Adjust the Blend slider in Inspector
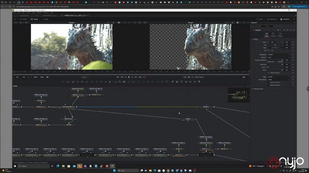The width and height of the screenshot is (309, 173). click(x=276, y=70)
